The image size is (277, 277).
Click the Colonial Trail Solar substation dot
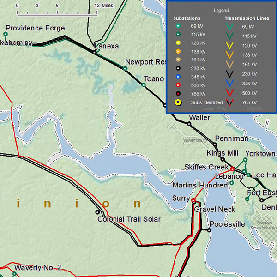(x=97, y=212)
